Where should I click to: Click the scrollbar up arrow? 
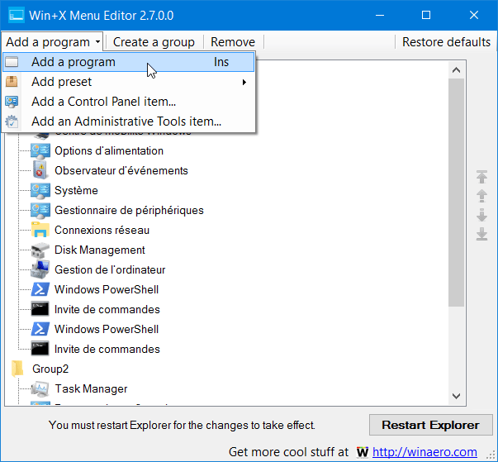pos(457,70)
